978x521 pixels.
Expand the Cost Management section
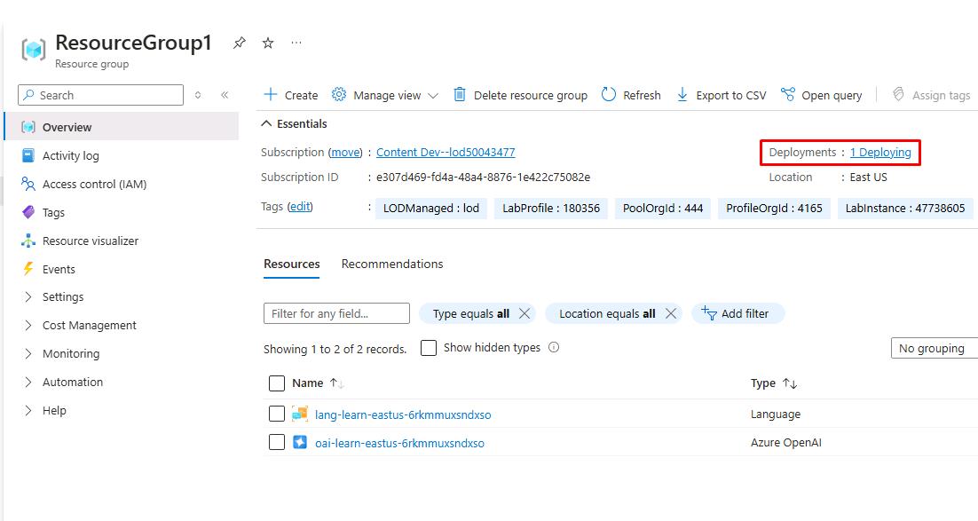[x=28, y=325]
